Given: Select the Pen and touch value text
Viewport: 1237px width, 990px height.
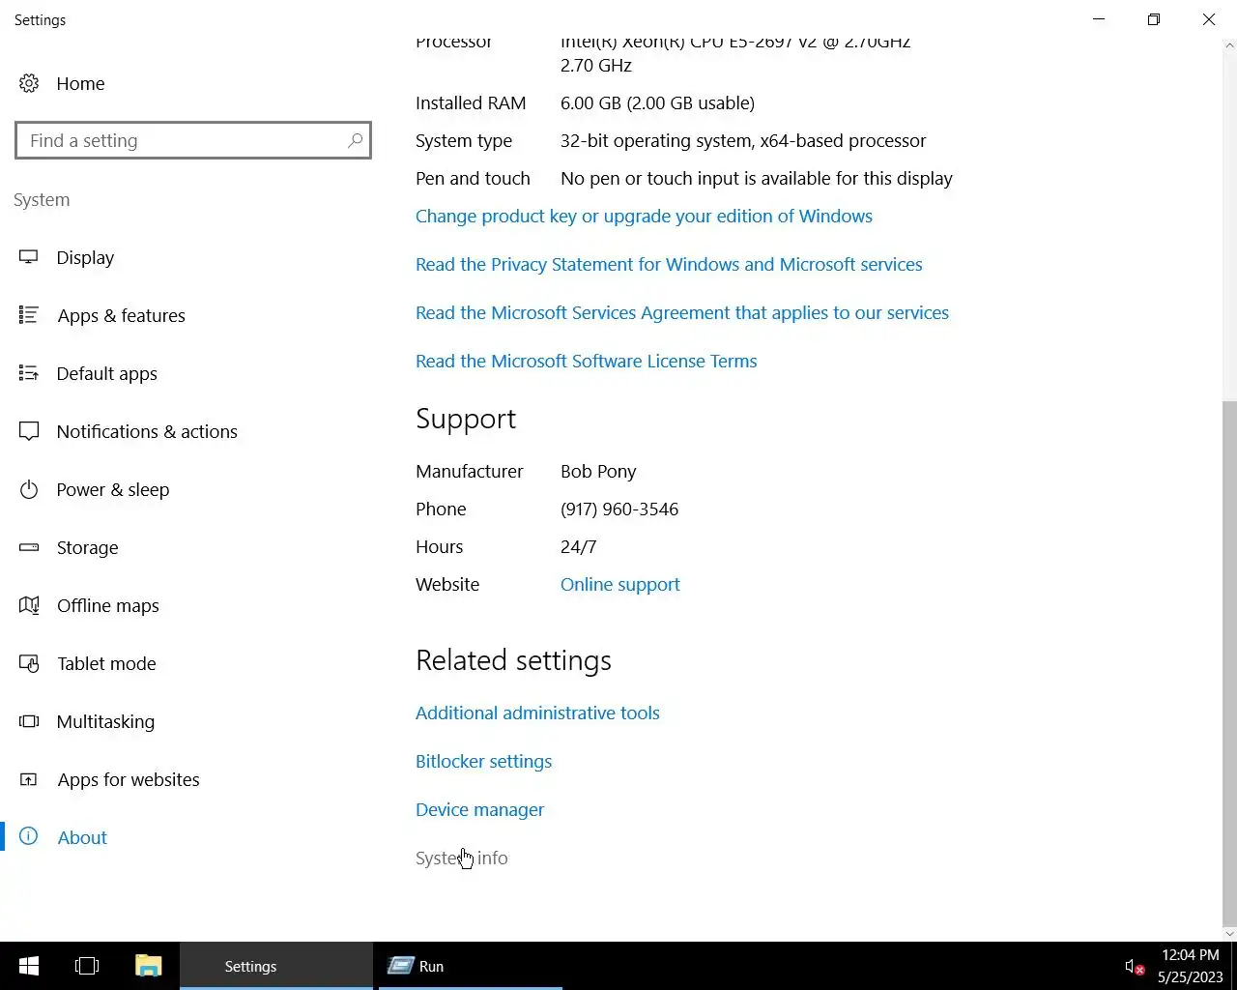Looking at the screenshot, I should [757, 178].
